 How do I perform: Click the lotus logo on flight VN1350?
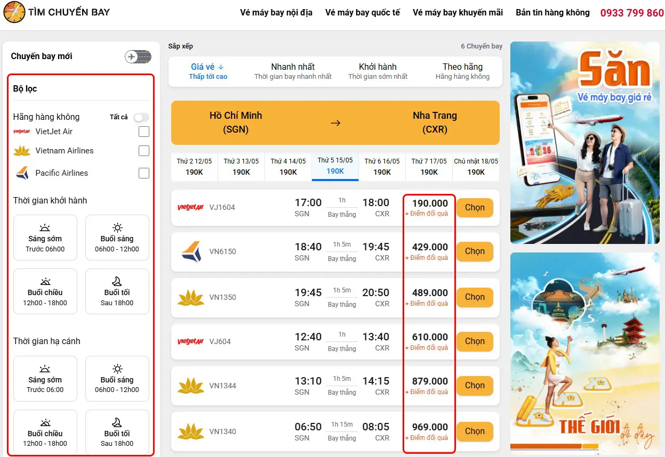191,297
